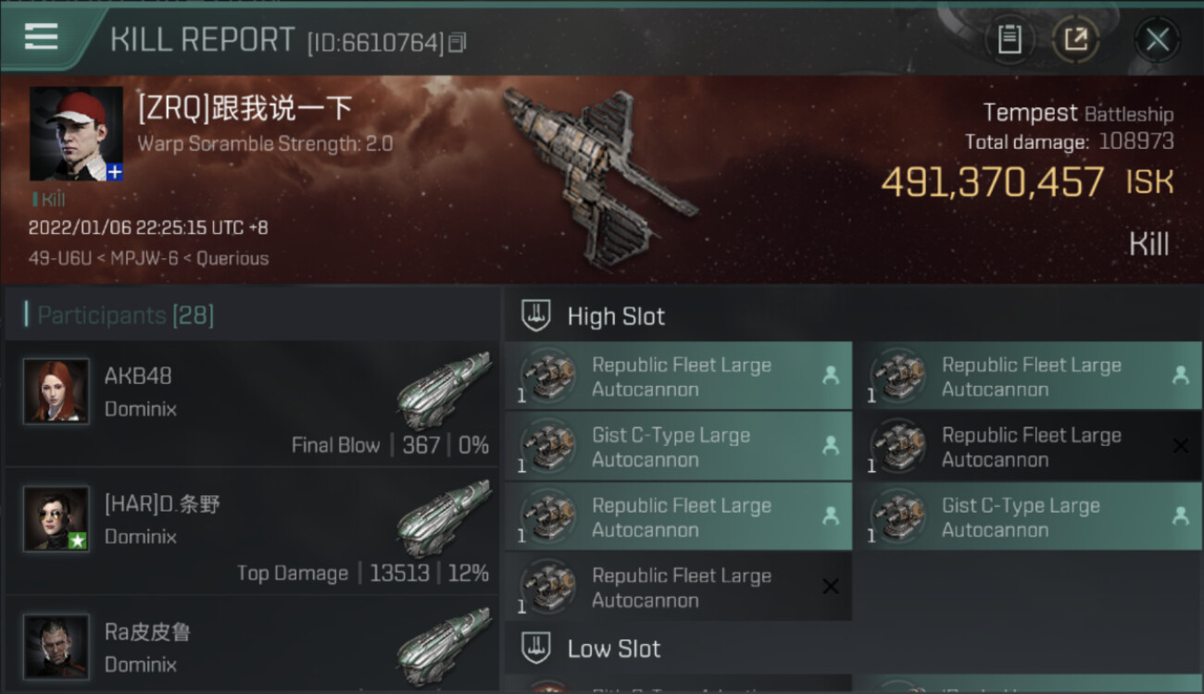Open the clipboard notes icon

[x=1010, y=39]
